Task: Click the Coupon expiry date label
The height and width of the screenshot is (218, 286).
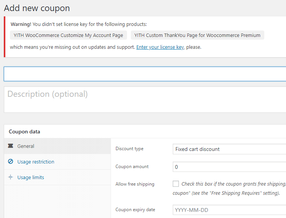Action: (135, 209)
